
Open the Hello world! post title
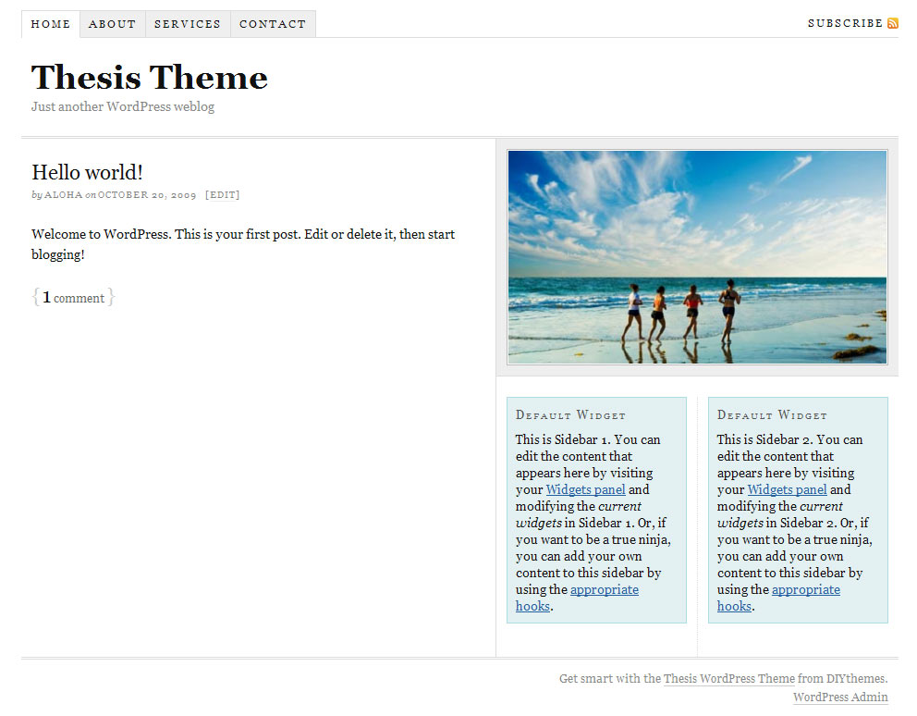click(x=87, y=172)
